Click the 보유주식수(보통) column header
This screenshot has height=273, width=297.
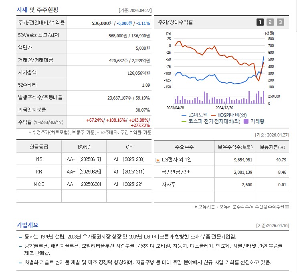pos(235,147)
